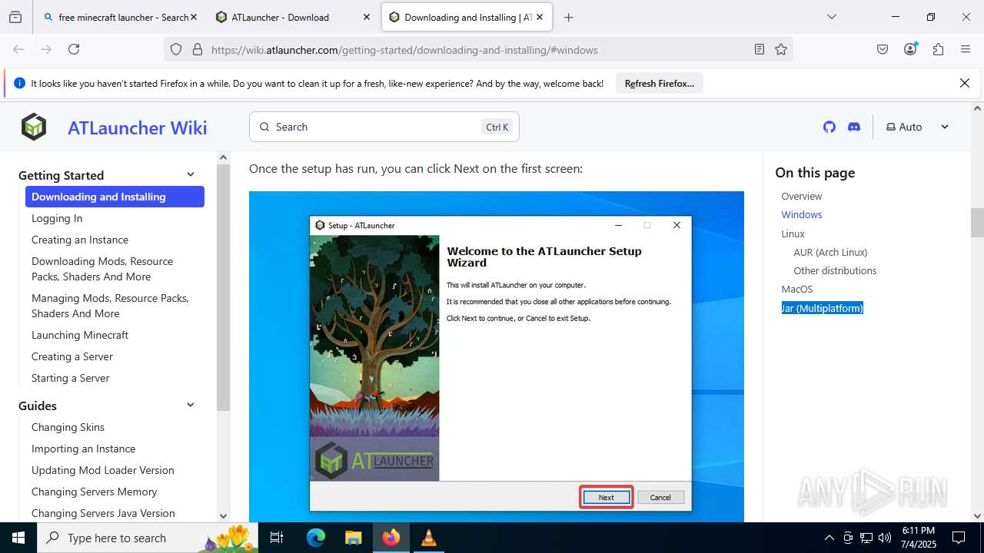Open VLC media player from taskbar
This screenshot has width=984, height=553.
click(x=428, y=538)
